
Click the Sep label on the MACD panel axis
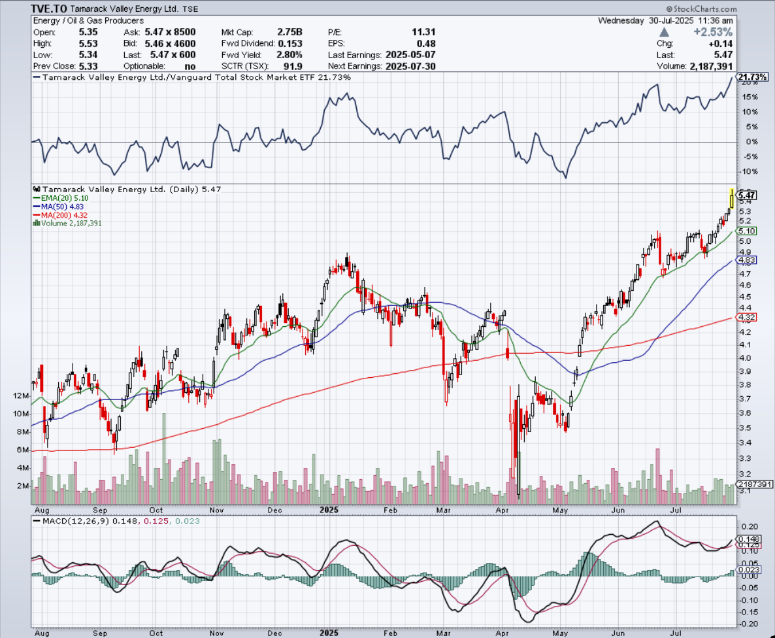100,633
